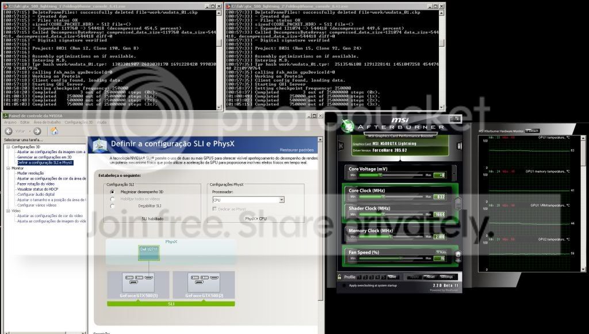The image size is (589, 334).
Task: Select 'Maximizar desempenho 3D' radio button
Action: coord(112,191)
